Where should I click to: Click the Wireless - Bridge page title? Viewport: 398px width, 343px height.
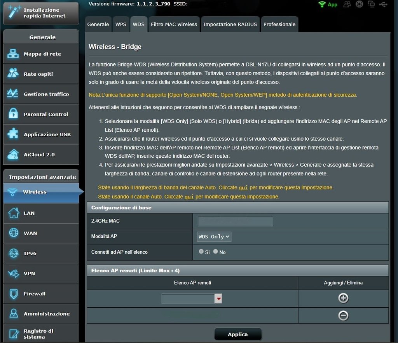point(115,47)
